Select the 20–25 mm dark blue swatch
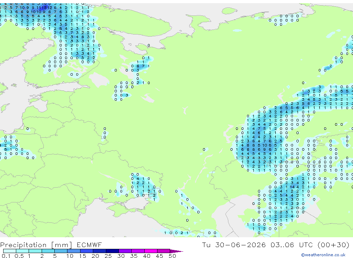 [100, 251]
